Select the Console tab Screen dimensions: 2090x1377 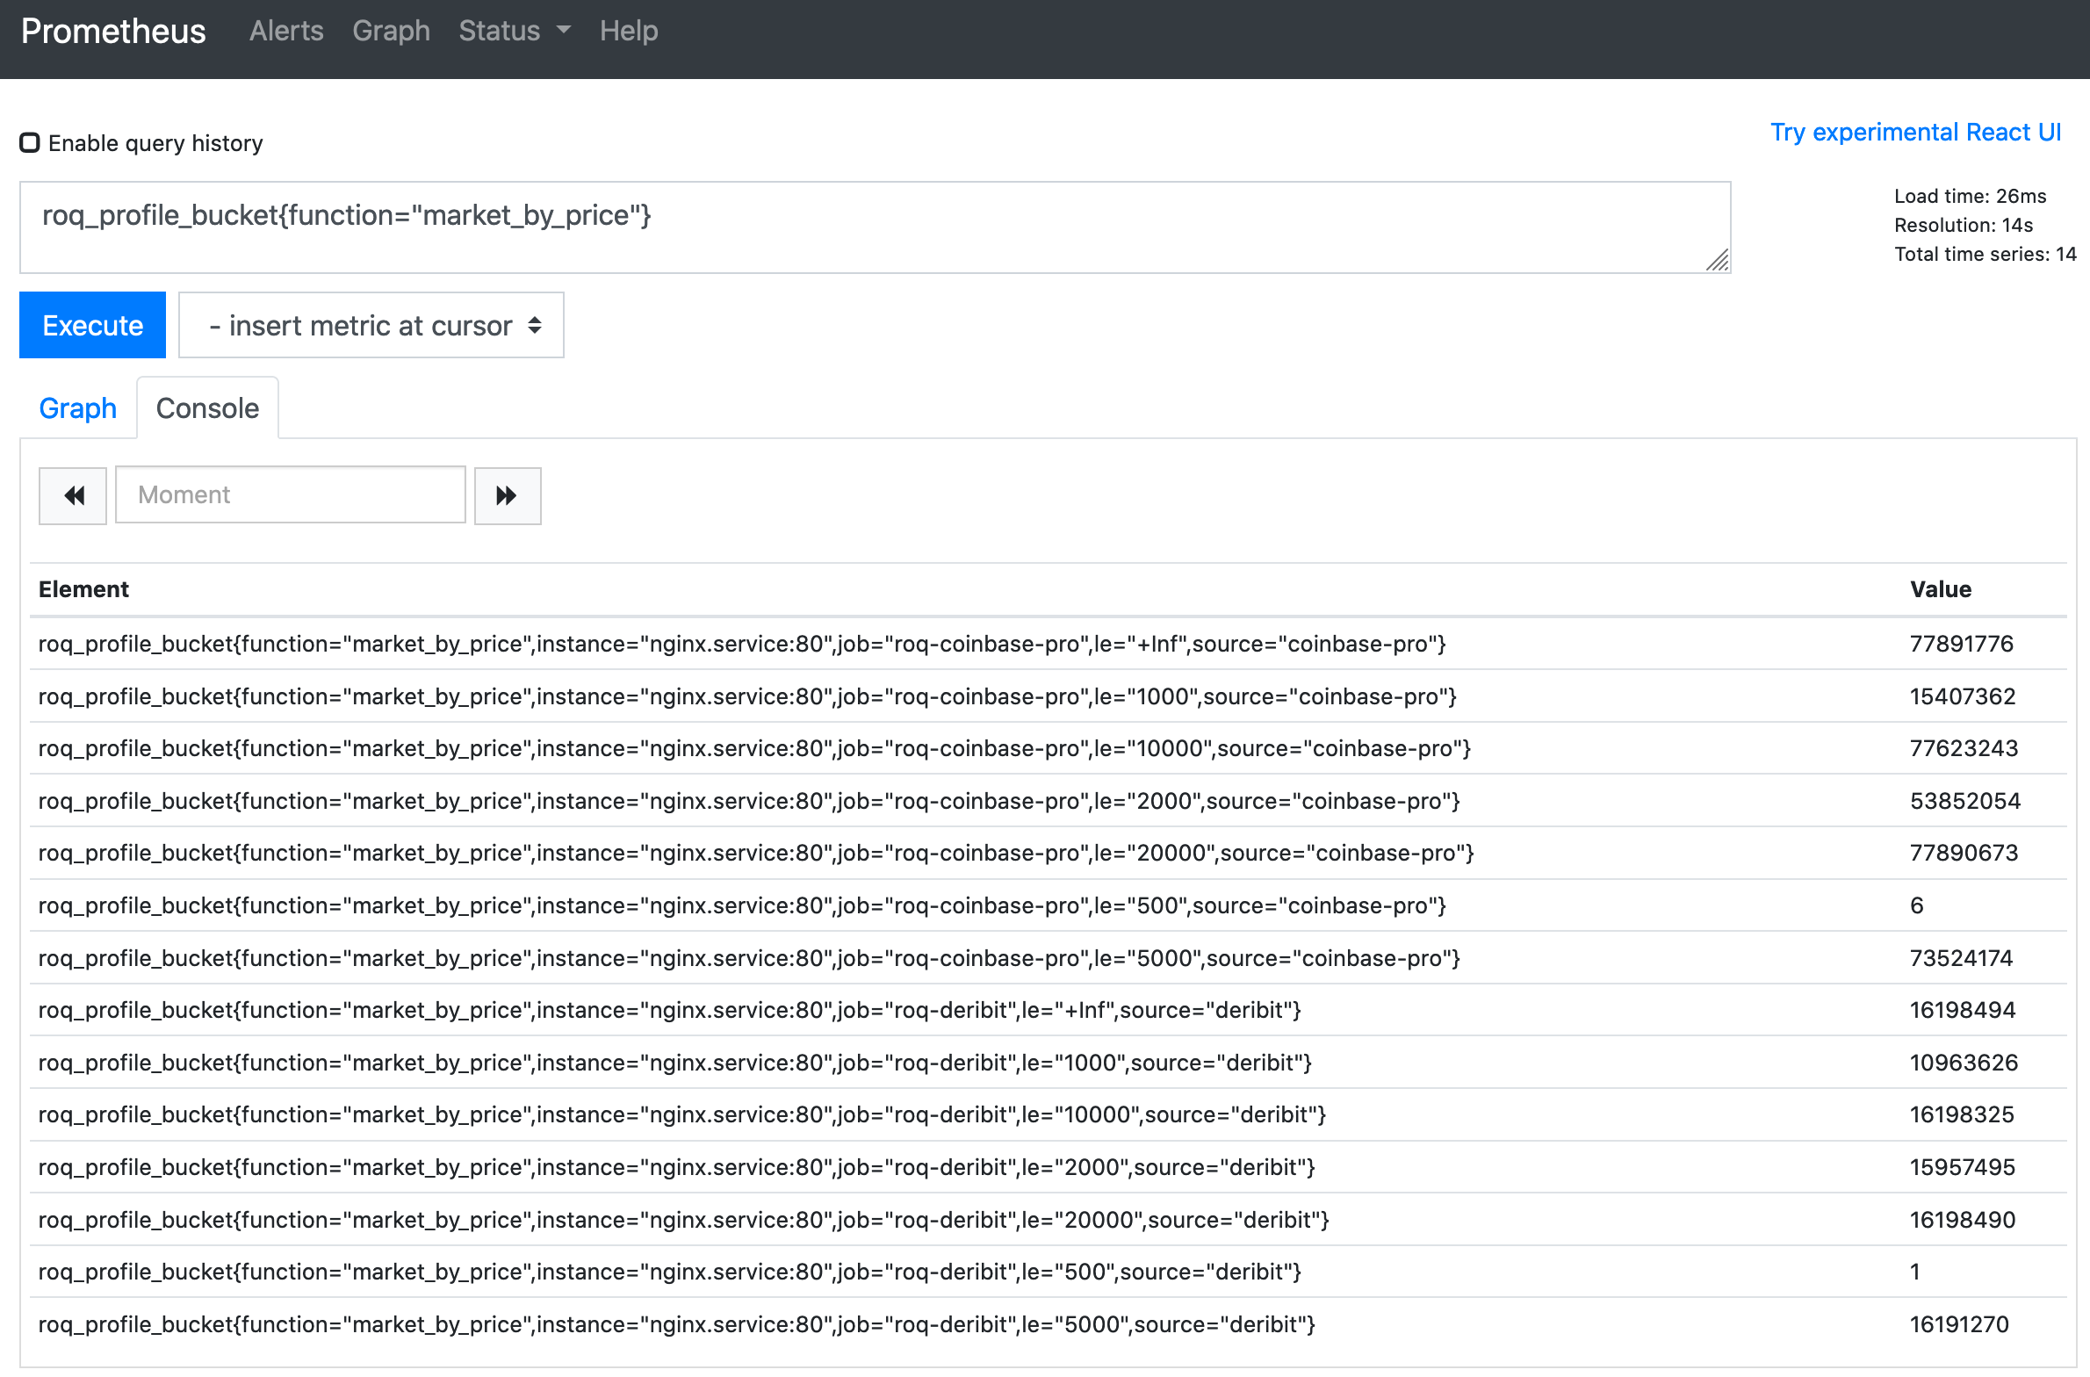[x=208, y=408]
